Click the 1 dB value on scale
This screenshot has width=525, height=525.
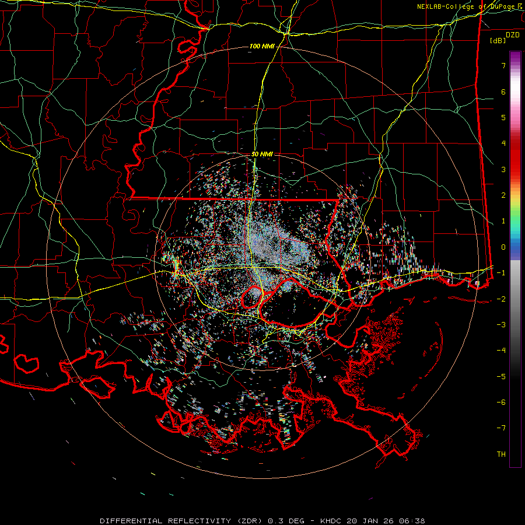pos(503,221)
